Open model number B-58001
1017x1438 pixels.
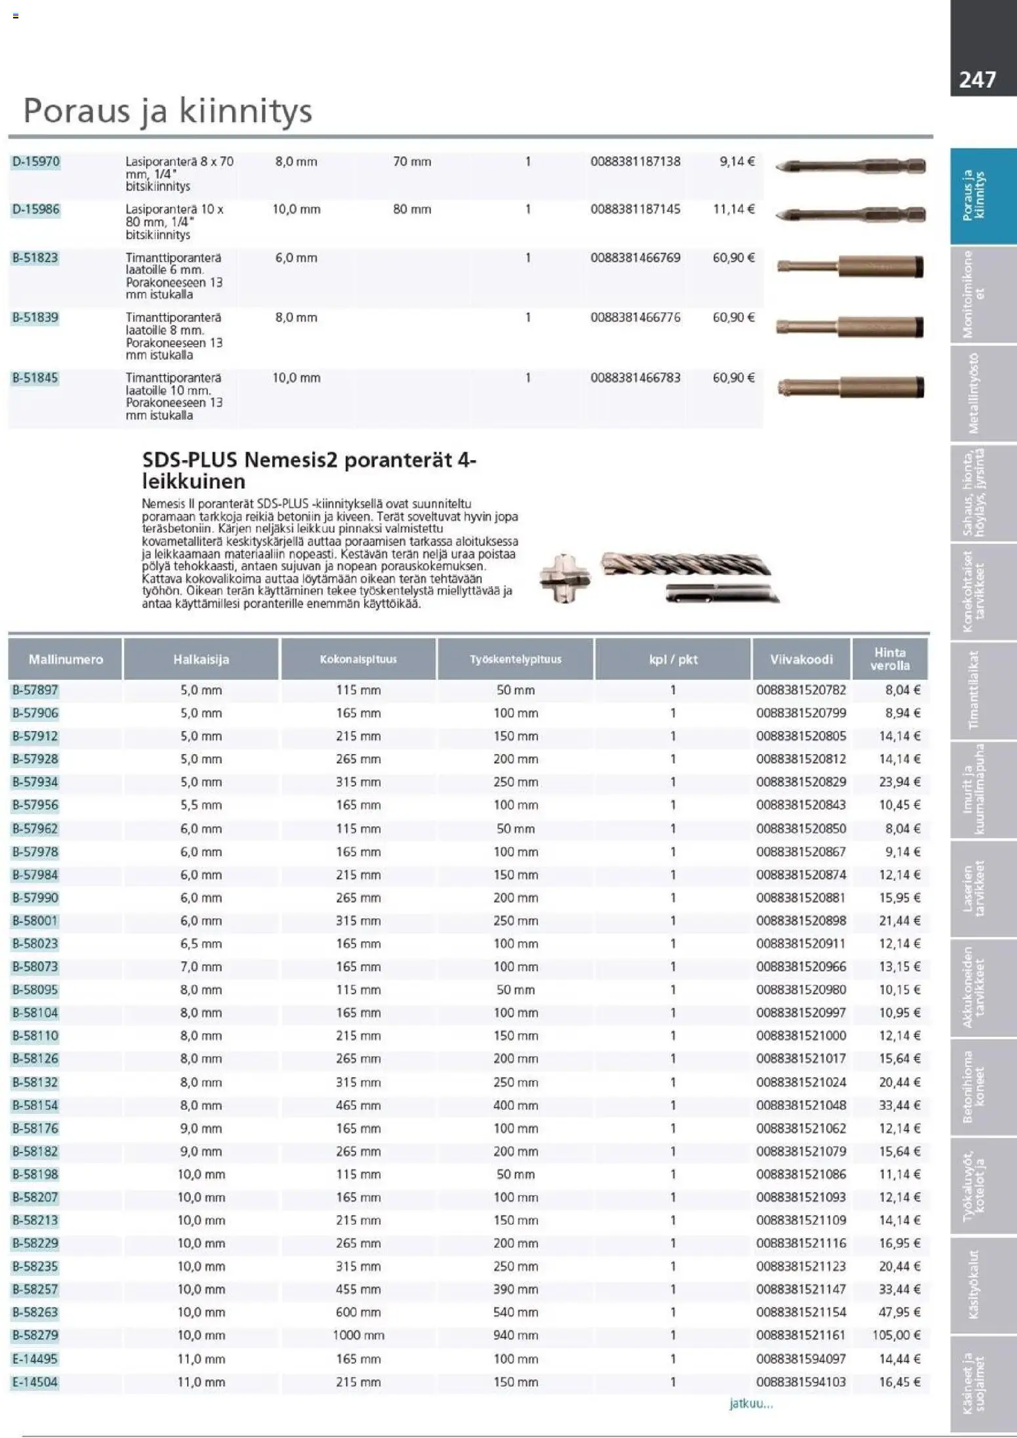[35, 921]
